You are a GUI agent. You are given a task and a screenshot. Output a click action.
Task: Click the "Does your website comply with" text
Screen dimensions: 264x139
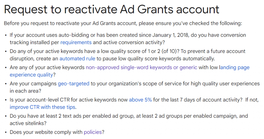coord(46,132)
